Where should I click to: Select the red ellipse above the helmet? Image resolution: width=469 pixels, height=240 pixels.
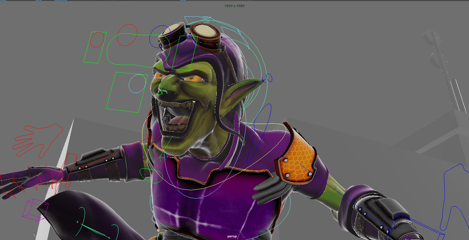[x=127, y=35]
